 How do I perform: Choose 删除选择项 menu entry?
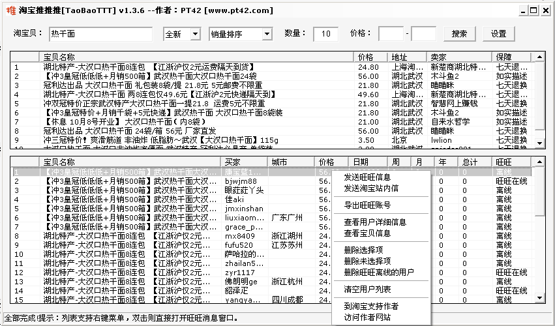pos(363,250)
